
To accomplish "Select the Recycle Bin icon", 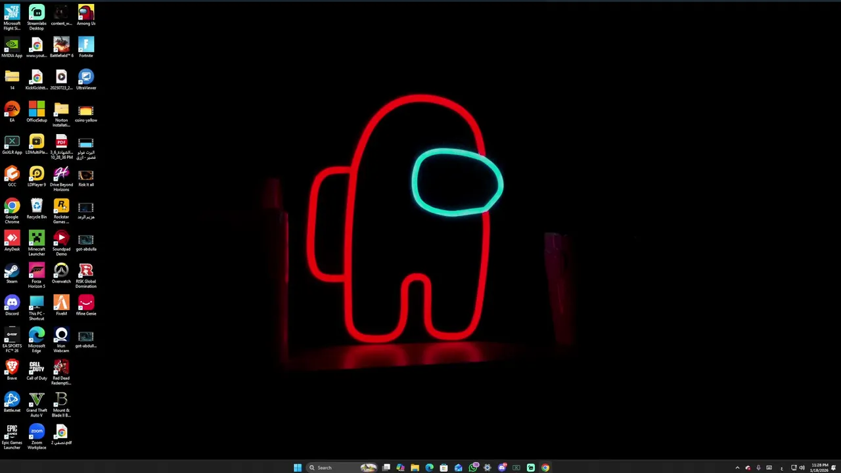I will point(37,208).
